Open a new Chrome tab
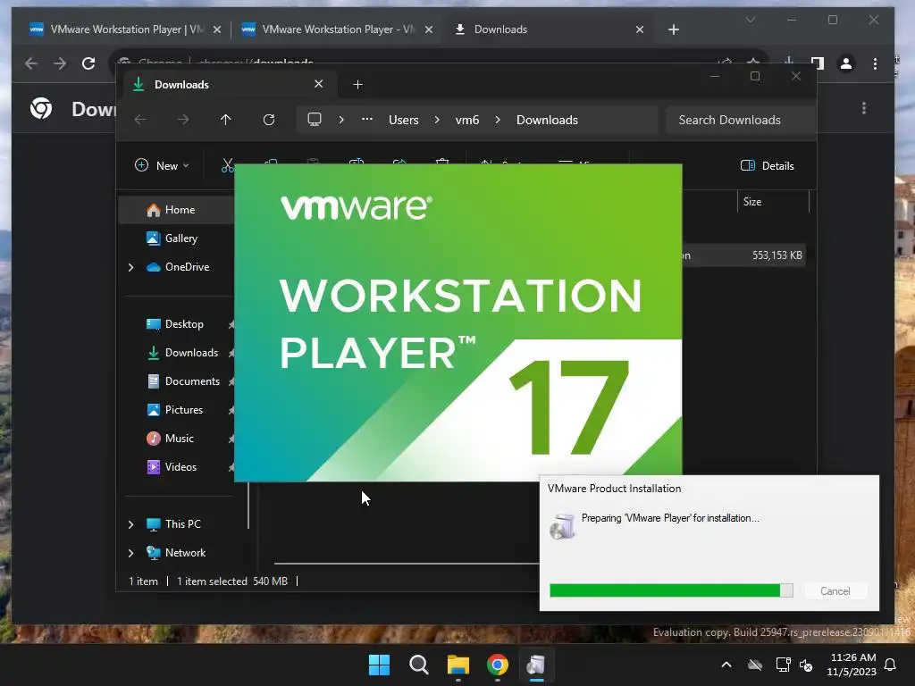The height and width of the screenshot is (686, 915). pyautogui.click(x=674, y=29)
